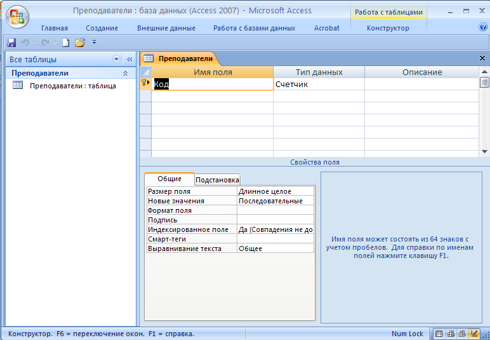Click the Работа с таблицами contextual header
This screenshot has height=340, width=490.
(x=388, y=12)
